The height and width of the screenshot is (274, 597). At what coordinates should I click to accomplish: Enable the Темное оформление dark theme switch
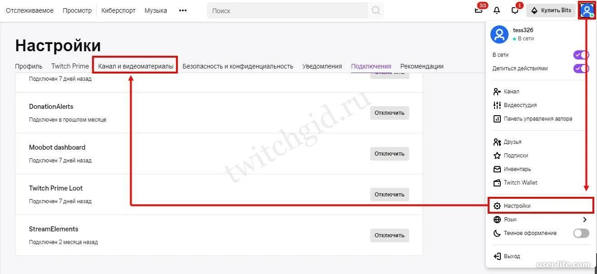(581, 233)
